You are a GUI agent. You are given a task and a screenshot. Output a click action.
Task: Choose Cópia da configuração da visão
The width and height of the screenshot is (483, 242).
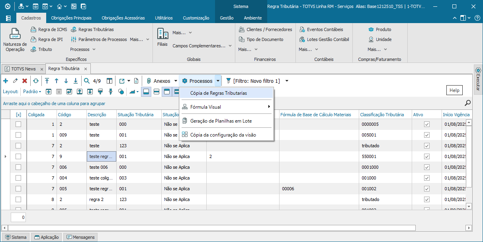click(x=227, y=135)
